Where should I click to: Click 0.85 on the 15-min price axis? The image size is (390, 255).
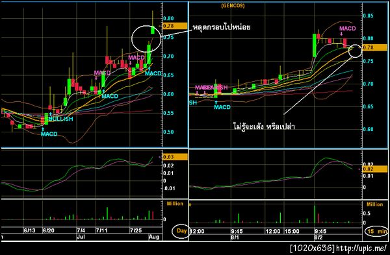[368, 16]
